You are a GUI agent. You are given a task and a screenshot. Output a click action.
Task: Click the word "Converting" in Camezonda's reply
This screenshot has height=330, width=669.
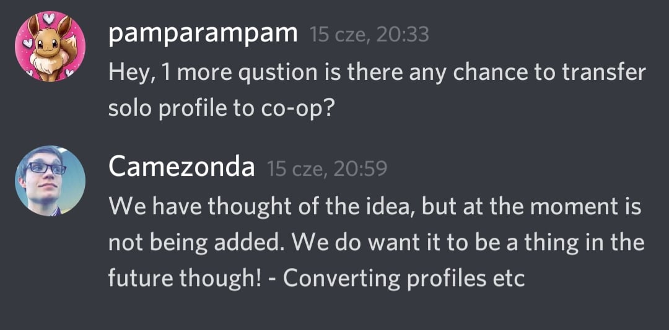click(342, 280)
